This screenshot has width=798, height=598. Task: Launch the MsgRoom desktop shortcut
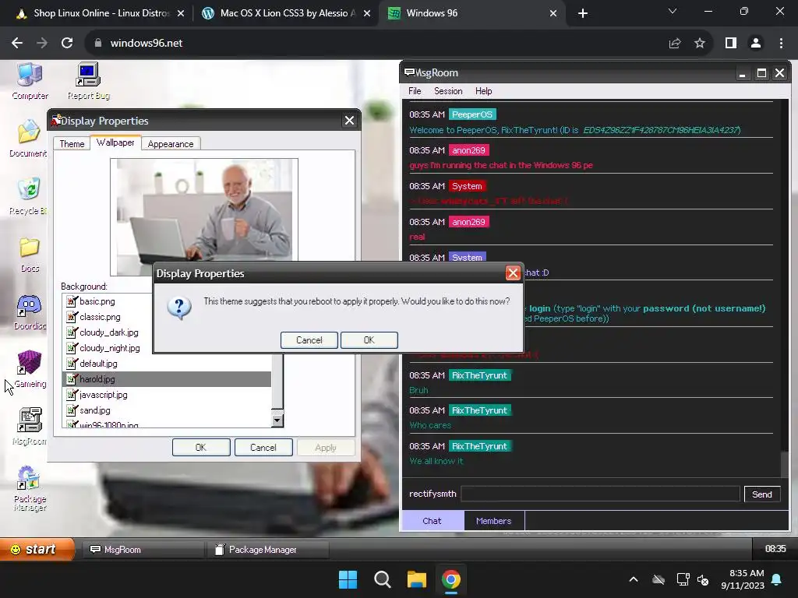(x=30, y=427)
